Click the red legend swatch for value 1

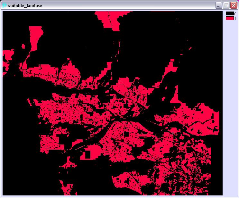(229, 19)
